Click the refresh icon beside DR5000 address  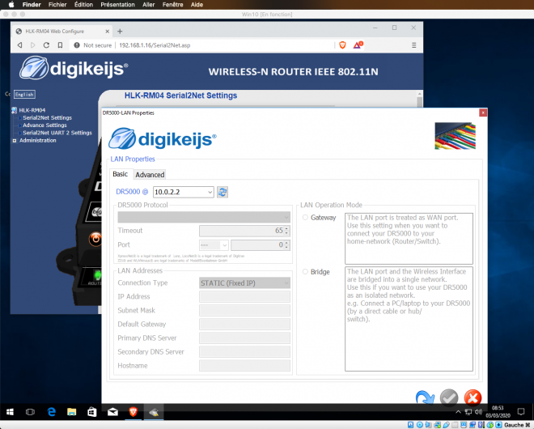click(222, 192)
